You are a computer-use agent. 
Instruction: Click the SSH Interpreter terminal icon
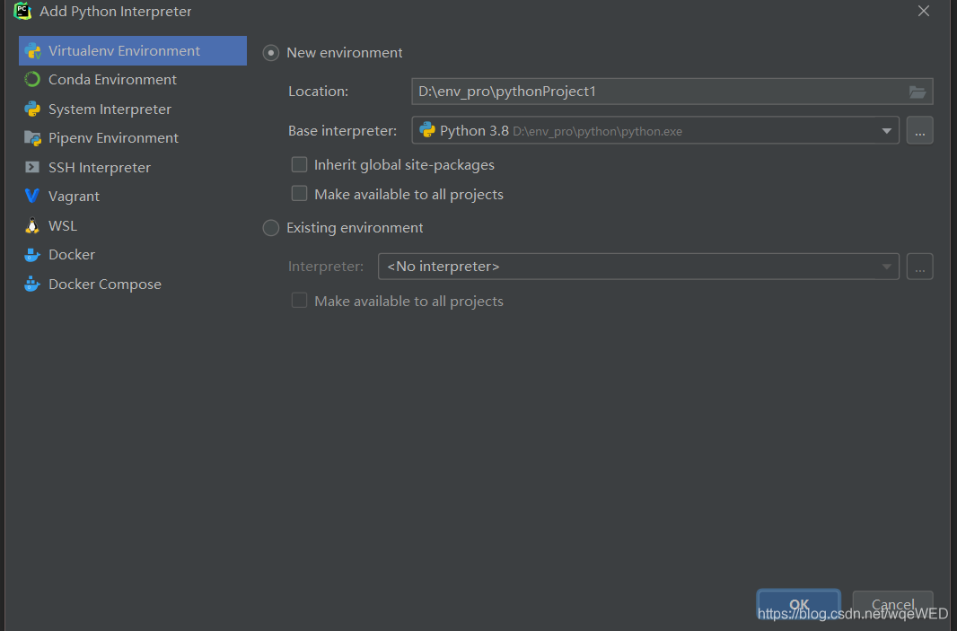tap(32, 167)
